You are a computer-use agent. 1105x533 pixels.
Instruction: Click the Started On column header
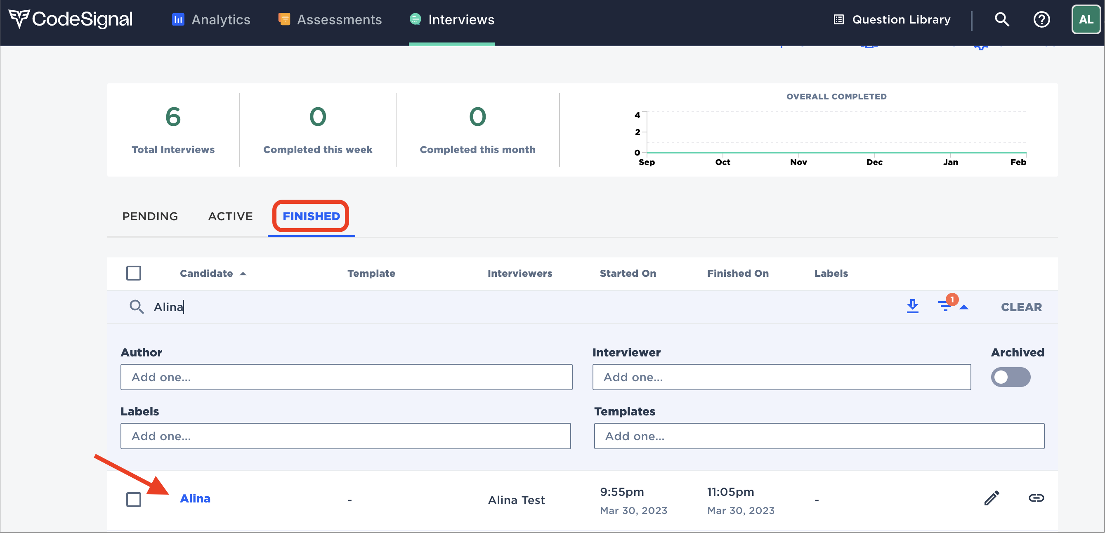click(628, 273)
